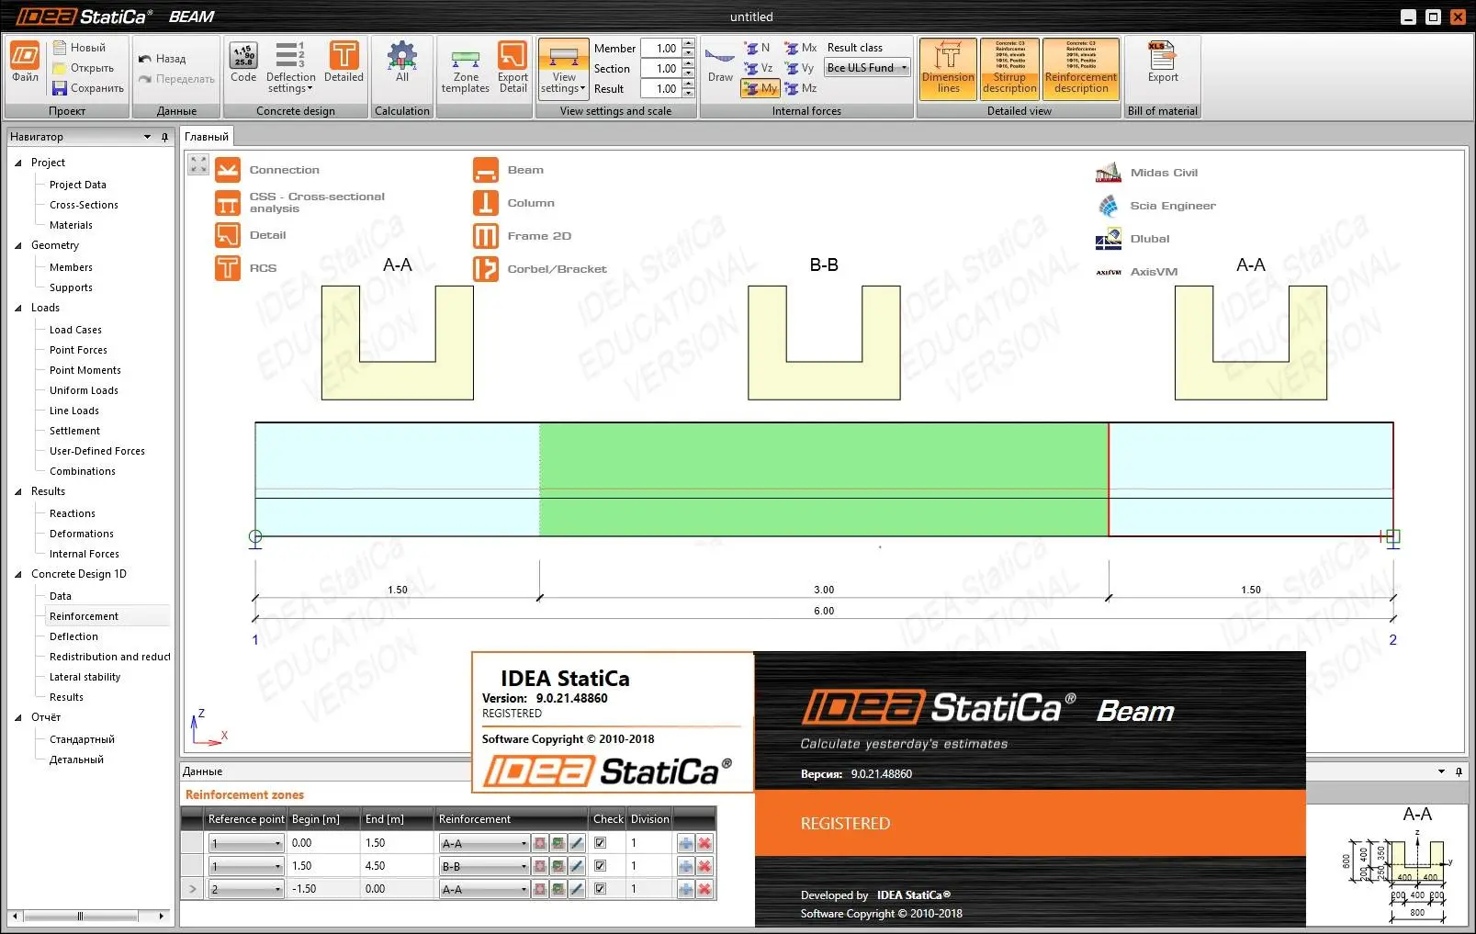Toggle Stirrup description
Screen dimensions: 1476x934
pyautogui.click(x=1009, y=68)
